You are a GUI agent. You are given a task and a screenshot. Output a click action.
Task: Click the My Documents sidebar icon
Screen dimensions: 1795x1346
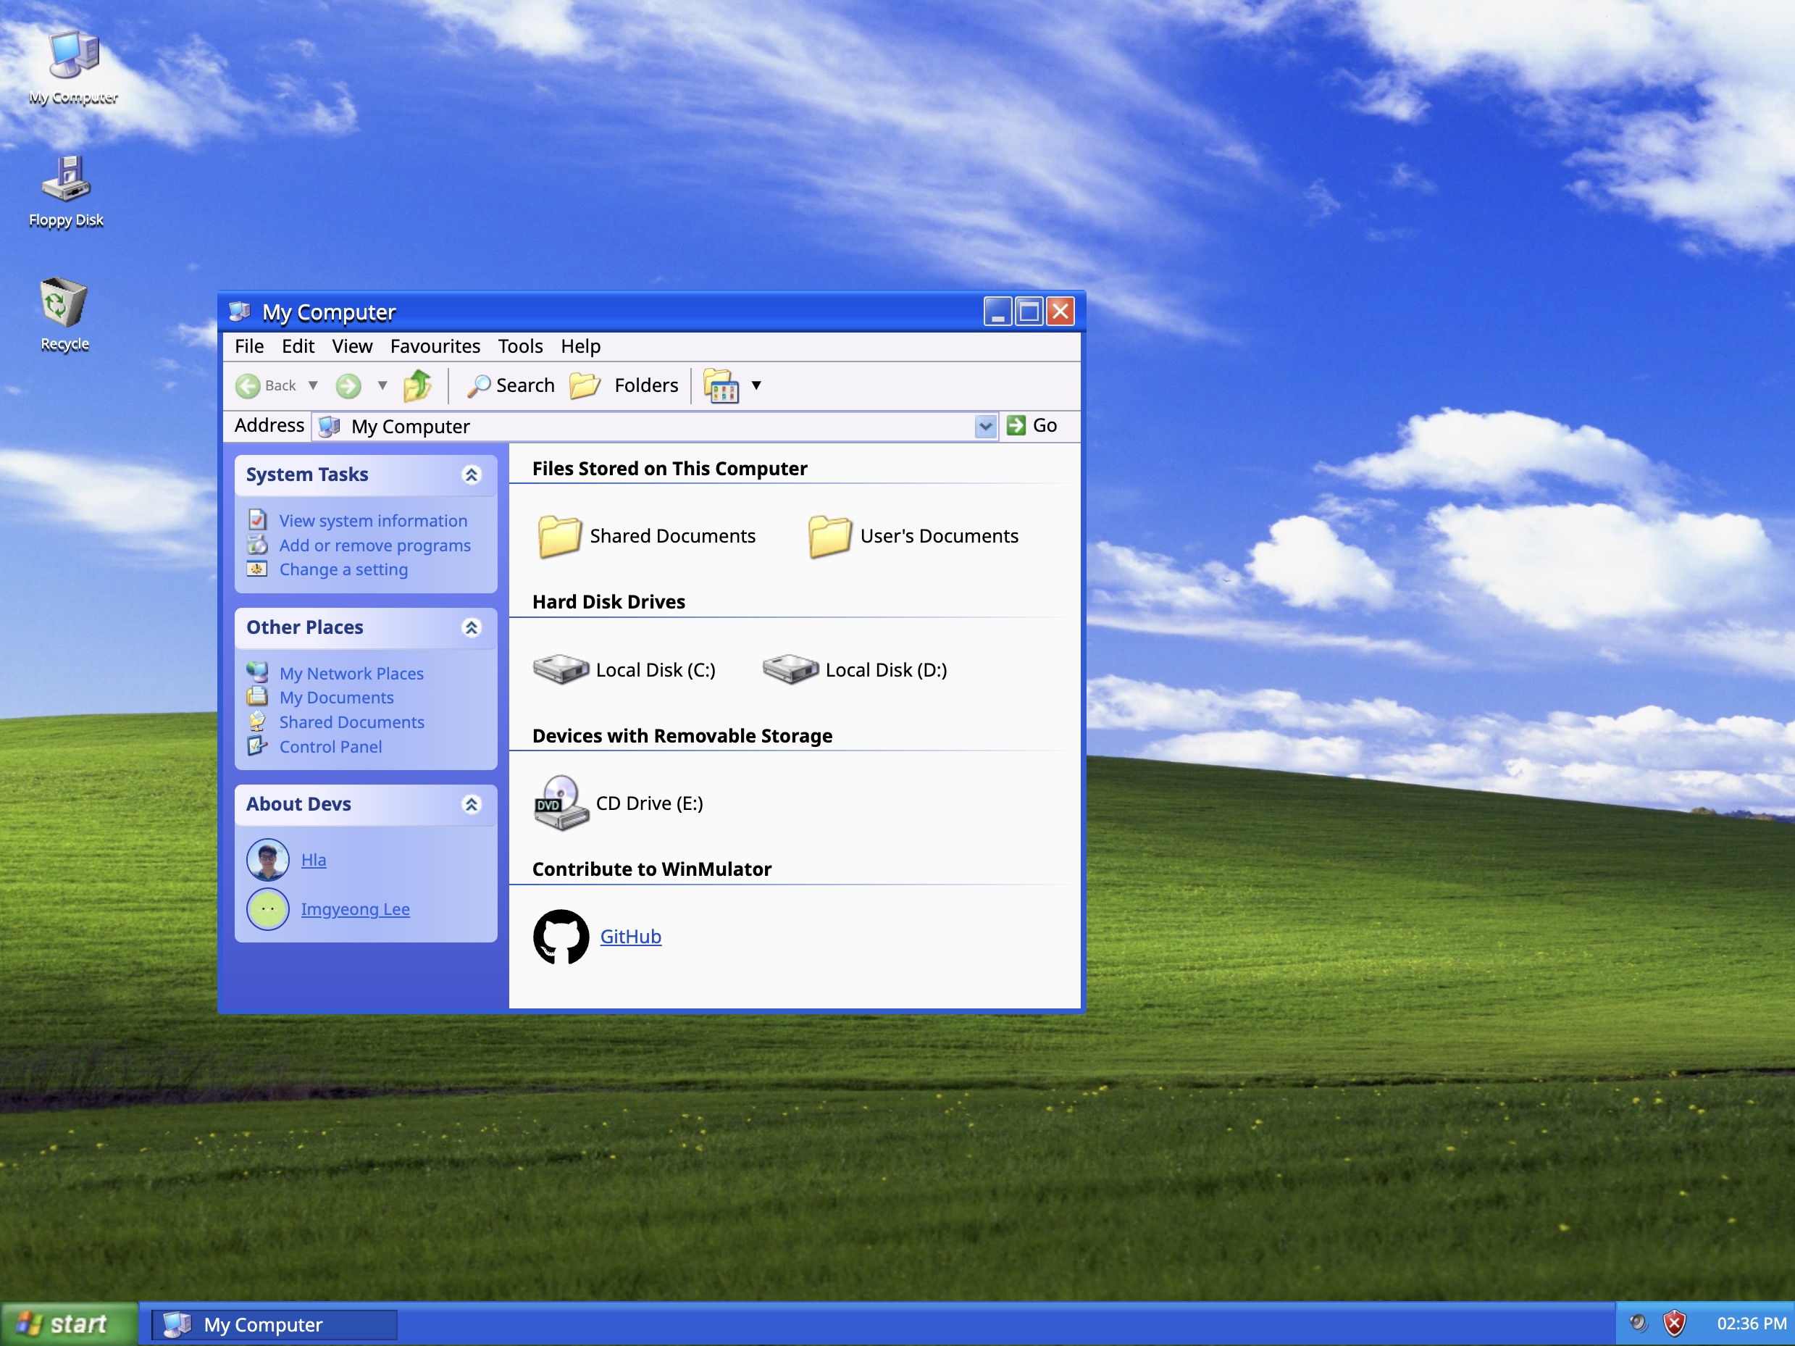click(257, 696)
